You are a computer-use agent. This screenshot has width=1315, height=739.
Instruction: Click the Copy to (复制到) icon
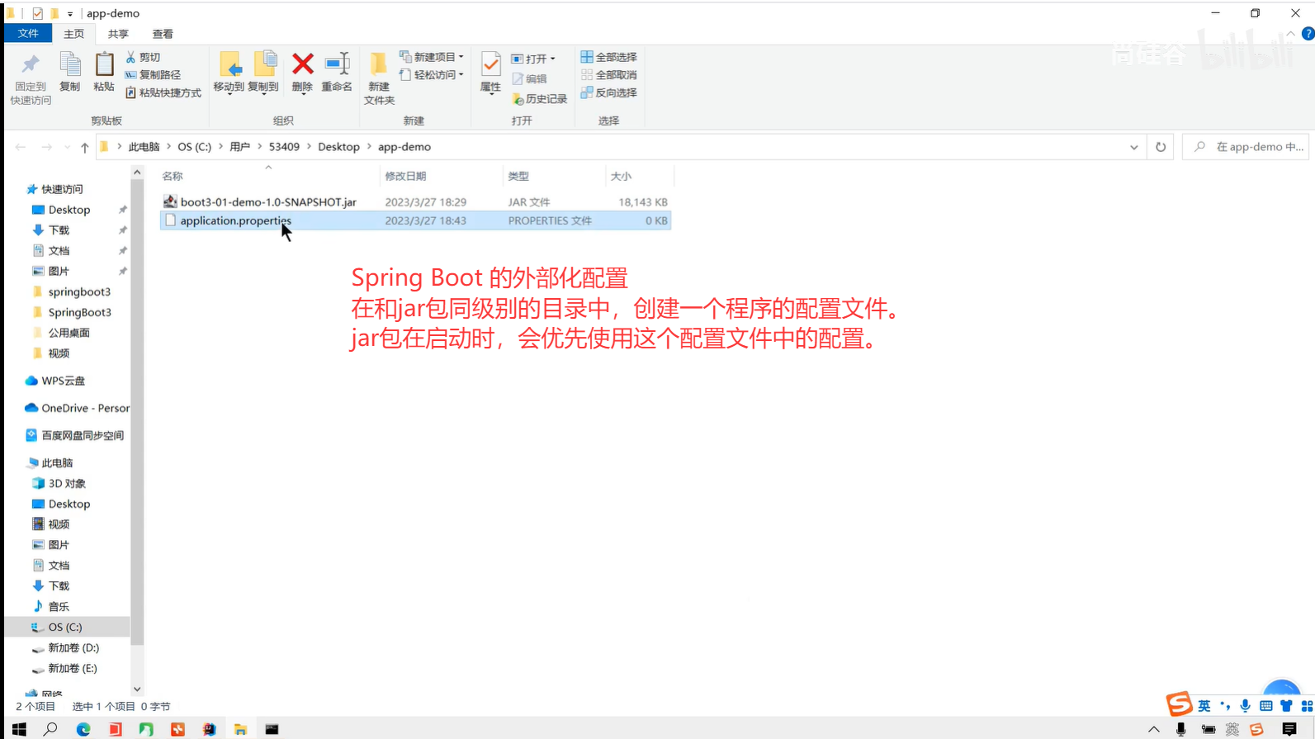coord(264,64)
